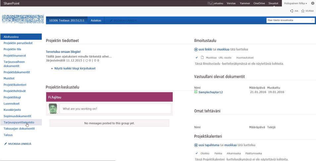Click muokkaa link in Ilmoitustaulu section

point(223,49)
